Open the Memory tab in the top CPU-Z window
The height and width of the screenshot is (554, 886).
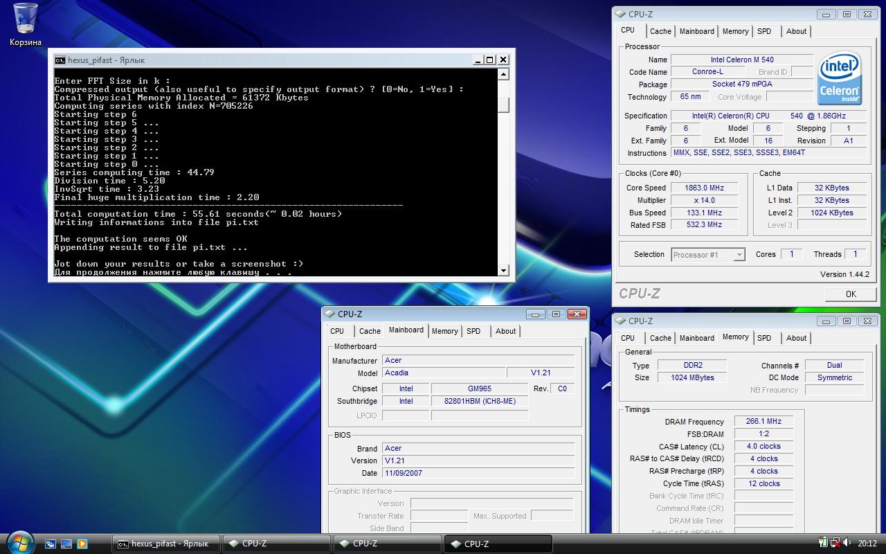click(x=735, y=31)
